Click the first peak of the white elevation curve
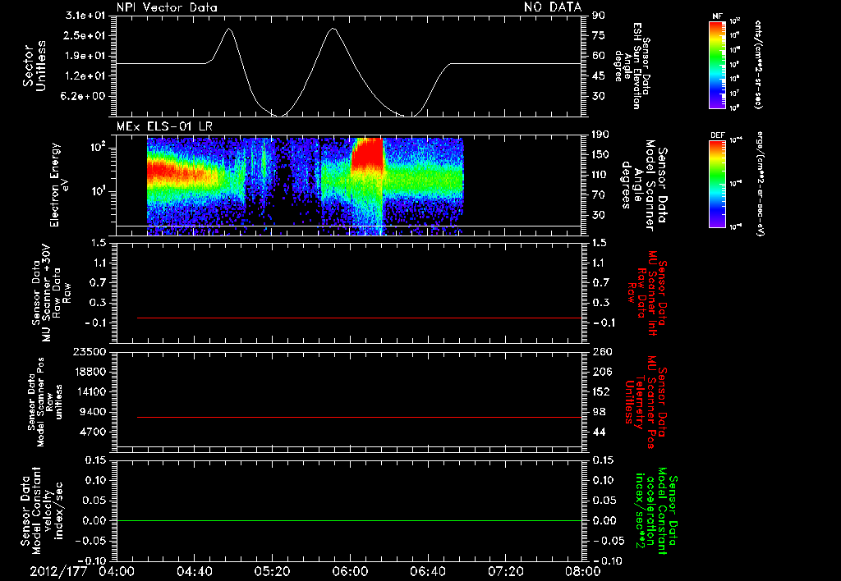The width and height of the screenshot is (841, 581). pos(229,29)
